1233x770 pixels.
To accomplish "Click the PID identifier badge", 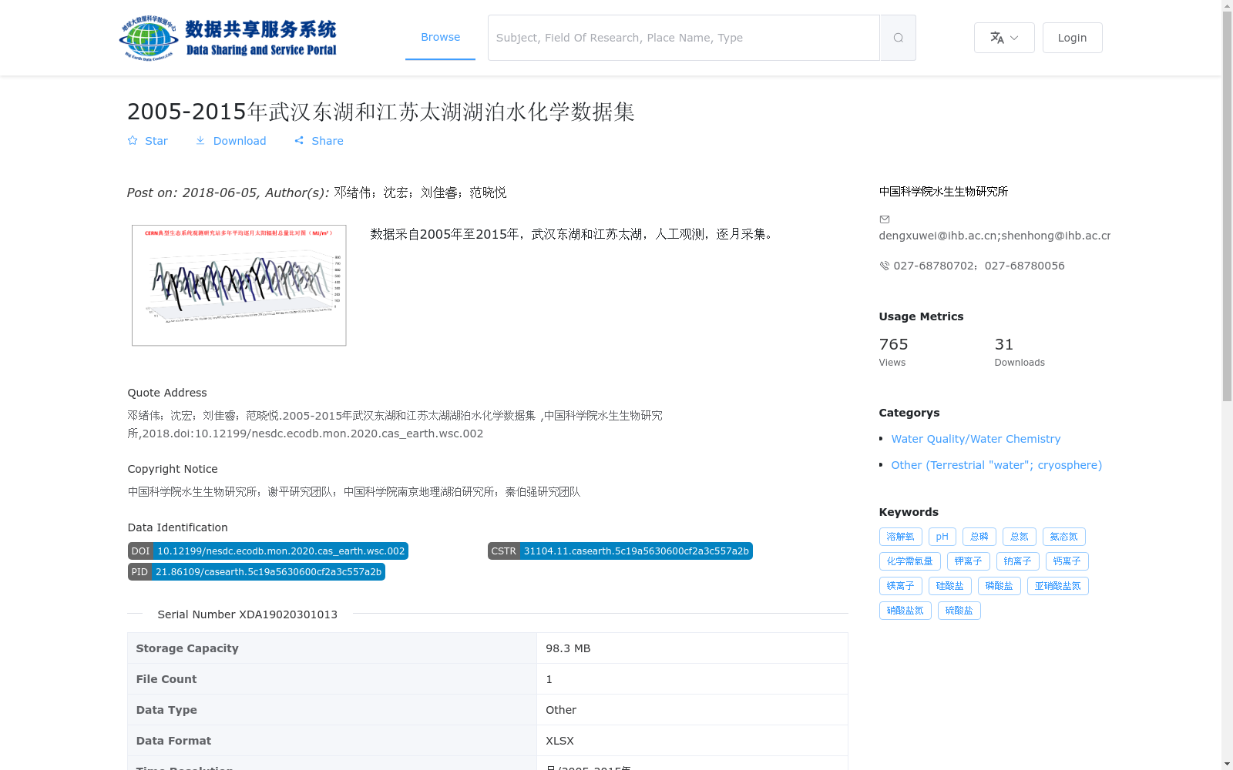I will (256, 572).
